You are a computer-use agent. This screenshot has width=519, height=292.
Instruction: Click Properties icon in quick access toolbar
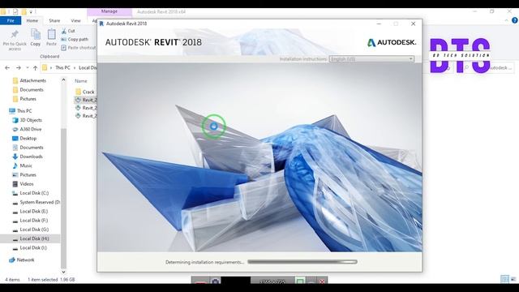point(15,12)
